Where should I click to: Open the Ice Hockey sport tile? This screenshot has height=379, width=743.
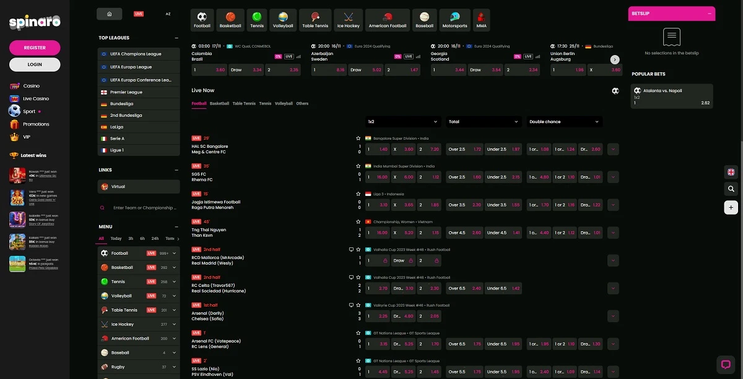[348, 20]
